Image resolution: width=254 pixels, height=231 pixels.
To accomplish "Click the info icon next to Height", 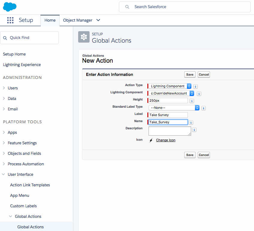I will (192, 101).
